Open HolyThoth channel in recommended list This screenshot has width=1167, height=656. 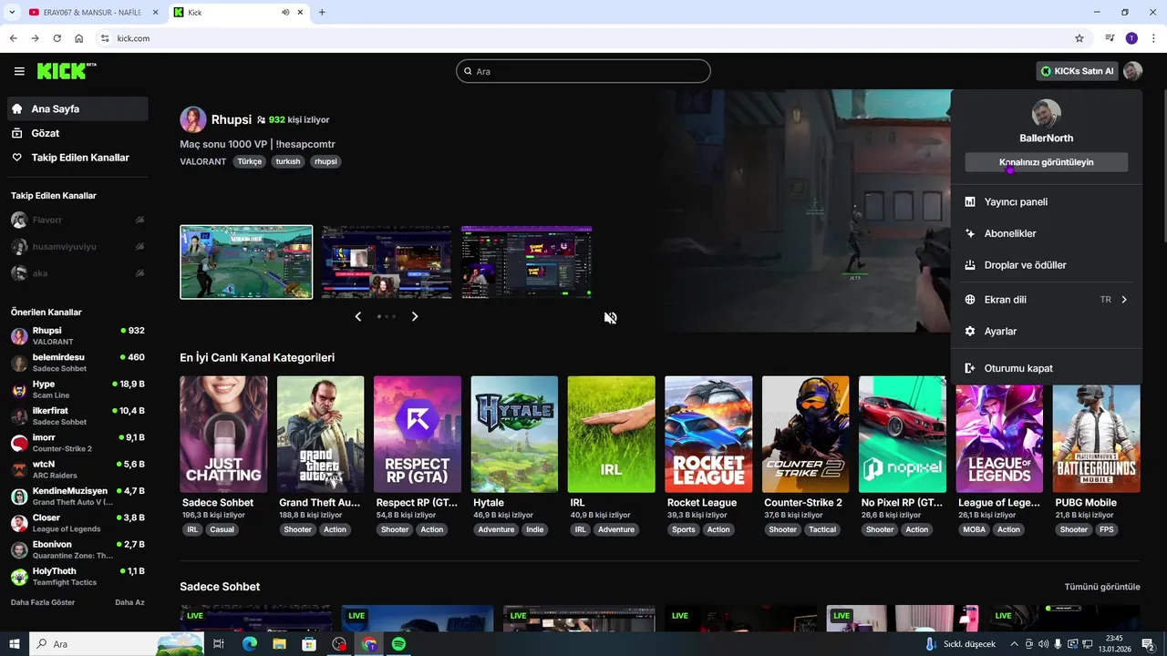(77, 577)
